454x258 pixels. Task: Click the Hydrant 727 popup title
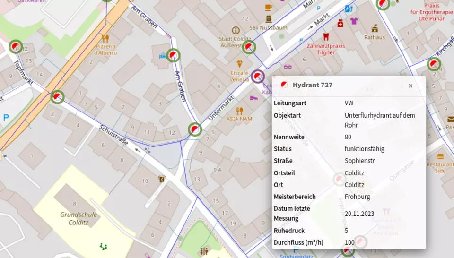[312, 85]
